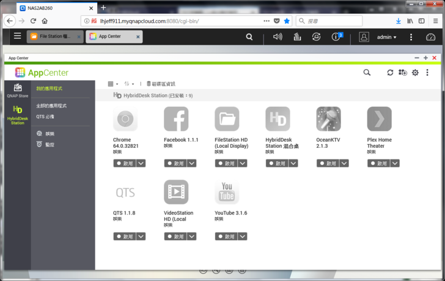Viewport: 445px width, 281px height.
Task: Open AppCenter more options menu
Action: tap(427, 73)
